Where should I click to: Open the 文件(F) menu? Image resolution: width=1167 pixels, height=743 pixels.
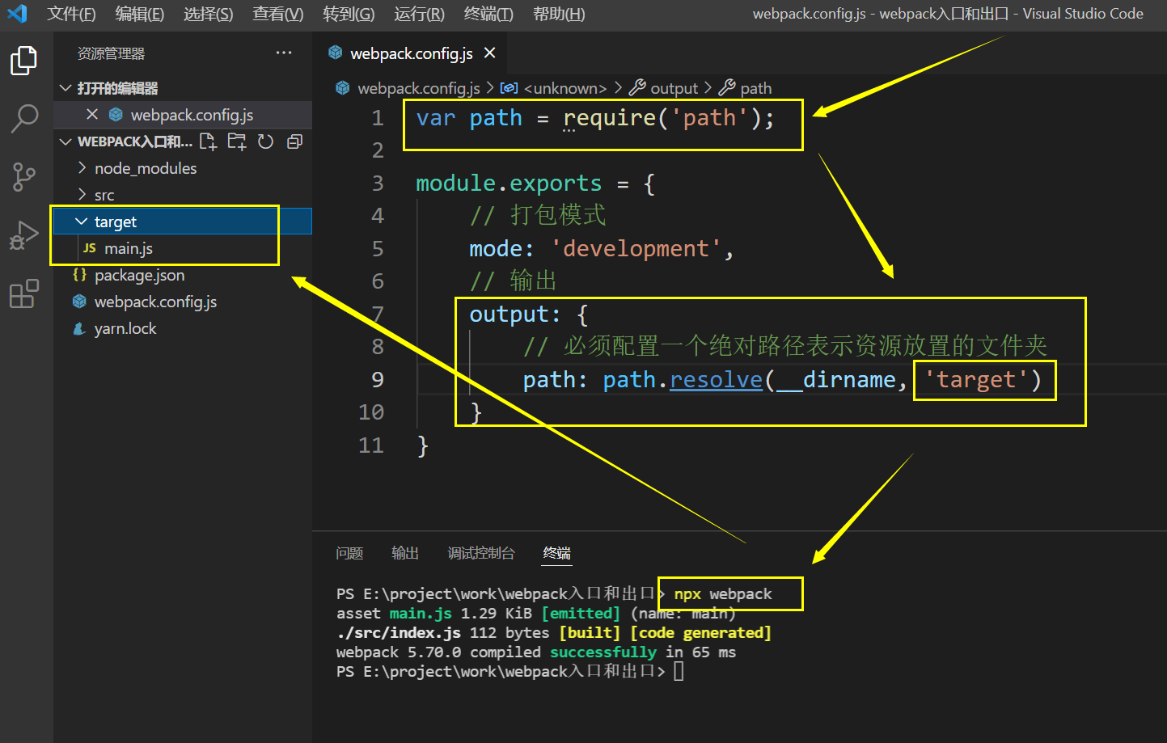[x=71, y=14]
